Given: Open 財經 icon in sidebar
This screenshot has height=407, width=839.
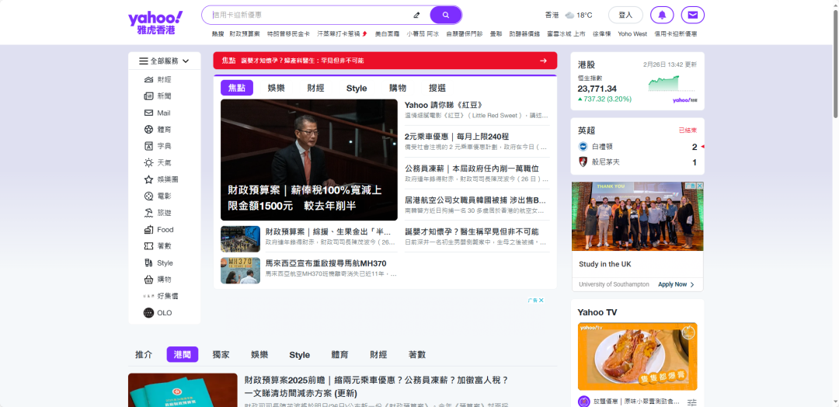Looking at the screenshot, I should tap(148, 80).
